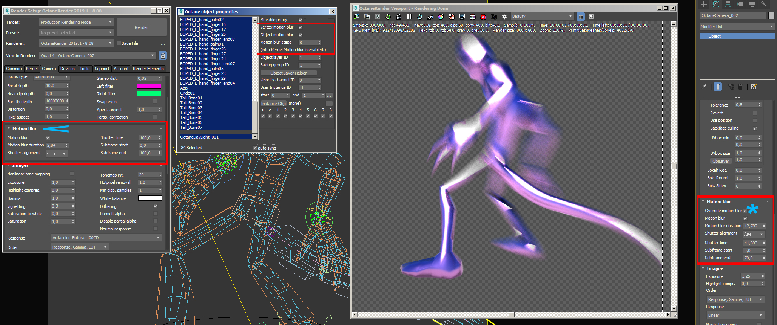Open the Renderer dropdown
The image size is (777, 325).
pyautogui.click(x=76, y=43)
